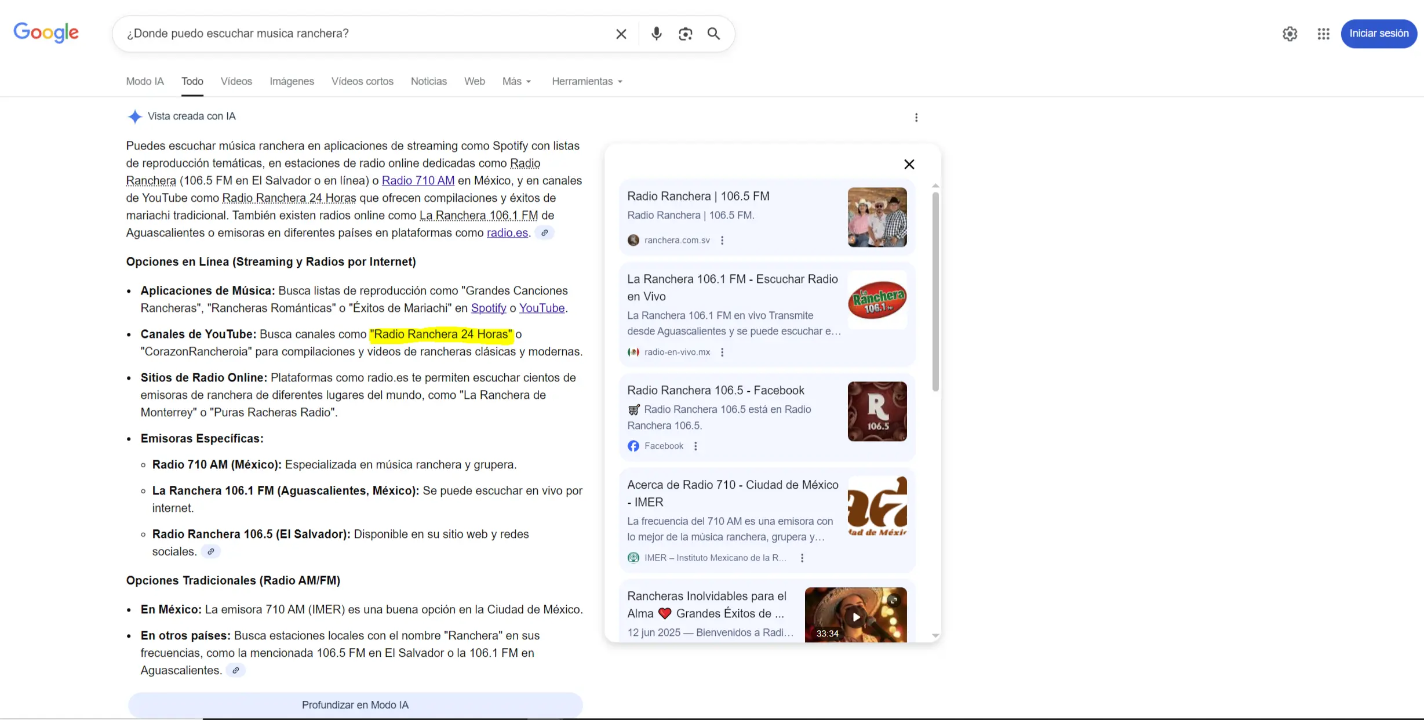Show sources link icon after radio.es paragraph
The width and height of the screenshot is (1424, 720).
(544, 233)
